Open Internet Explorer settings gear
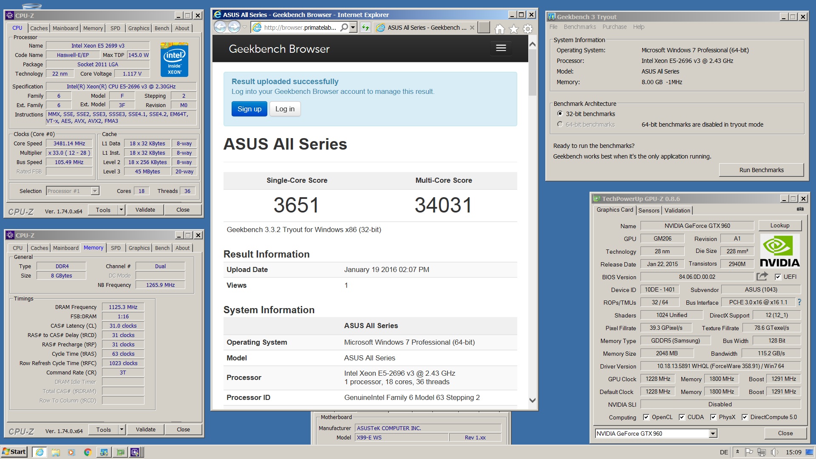 click(528, 29)
